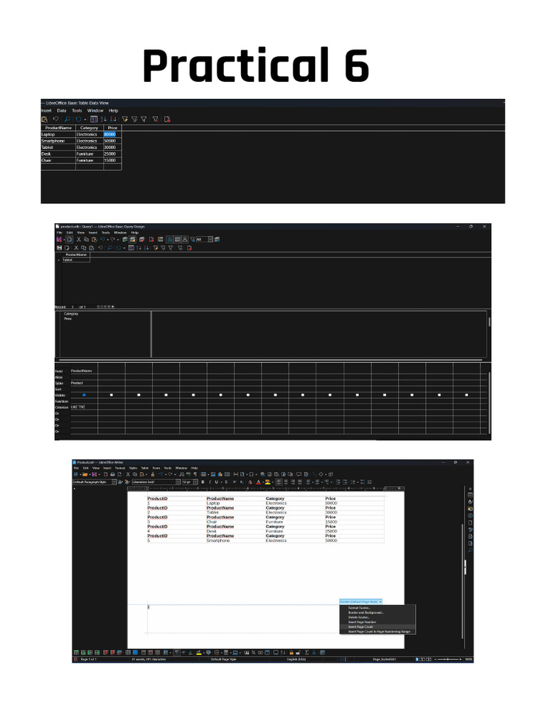The height and width of the screenshot is (728, 546).
Task: Open the Tools menu in Table Data View
Action: 77,110
